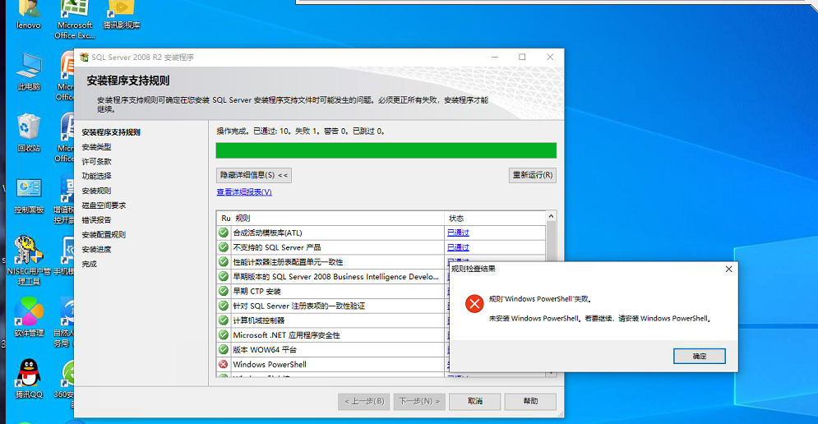This screenshot has height=424, width=818.
Task: Click the rules list scroll up arrow
Action: [x=551, y=216]
